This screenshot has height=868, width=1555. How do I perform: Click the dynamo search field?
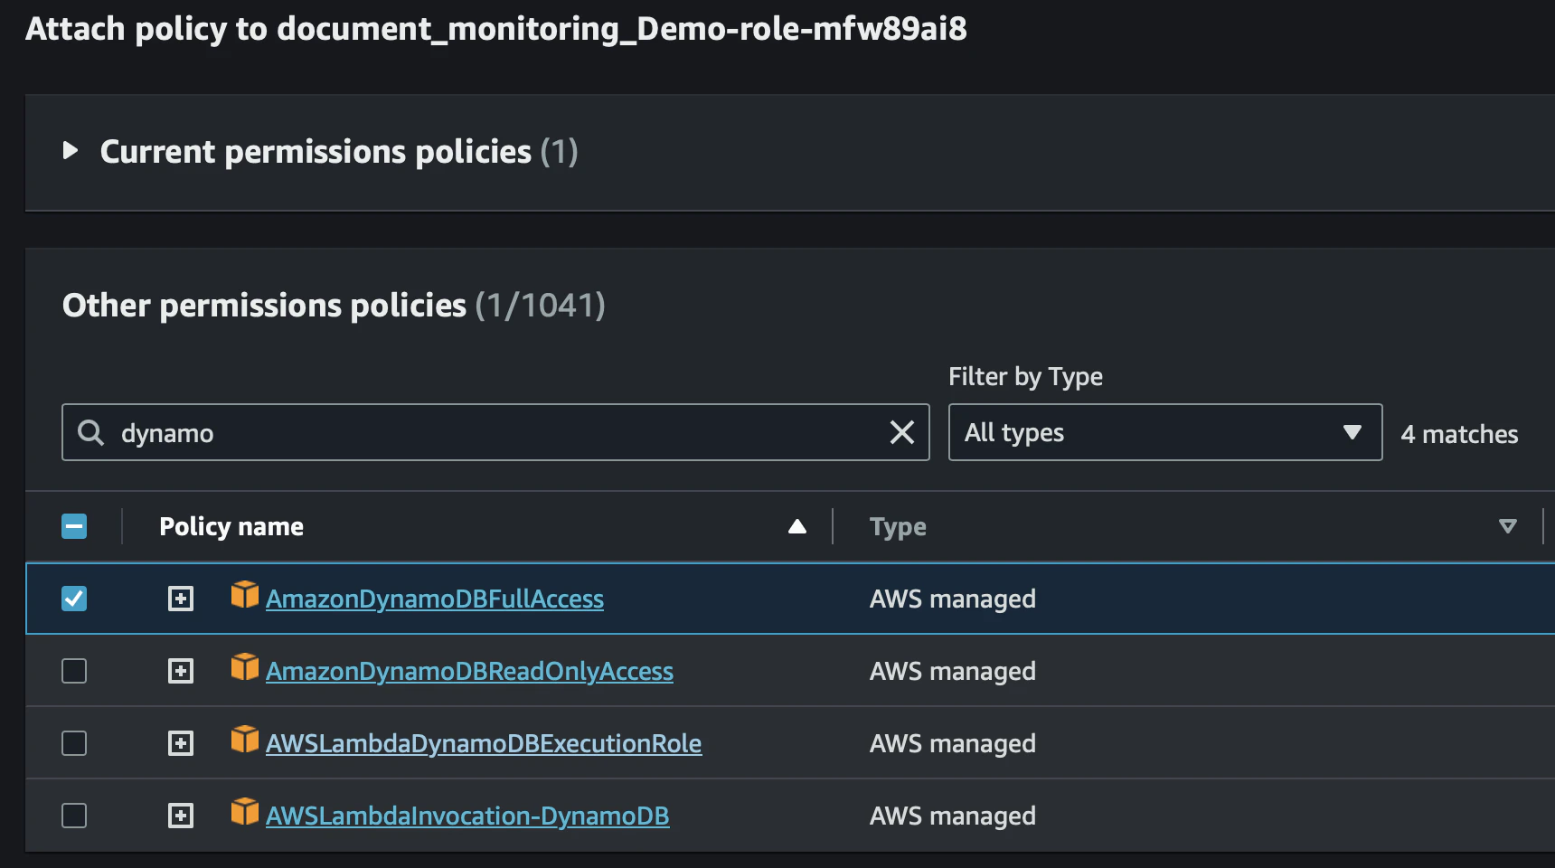point(495,432)
